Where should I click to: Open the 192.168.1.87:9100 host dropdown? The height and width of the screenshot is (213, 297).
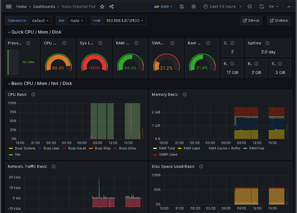125,21
